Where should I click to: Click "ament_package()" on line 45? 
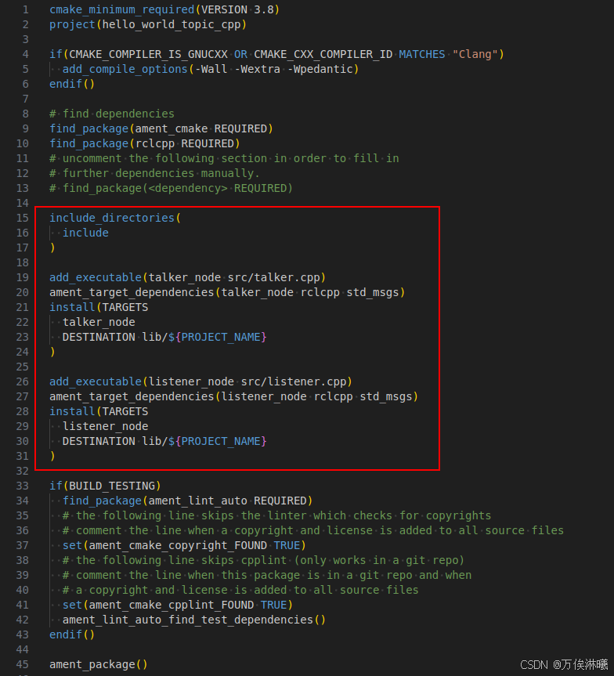99,664
